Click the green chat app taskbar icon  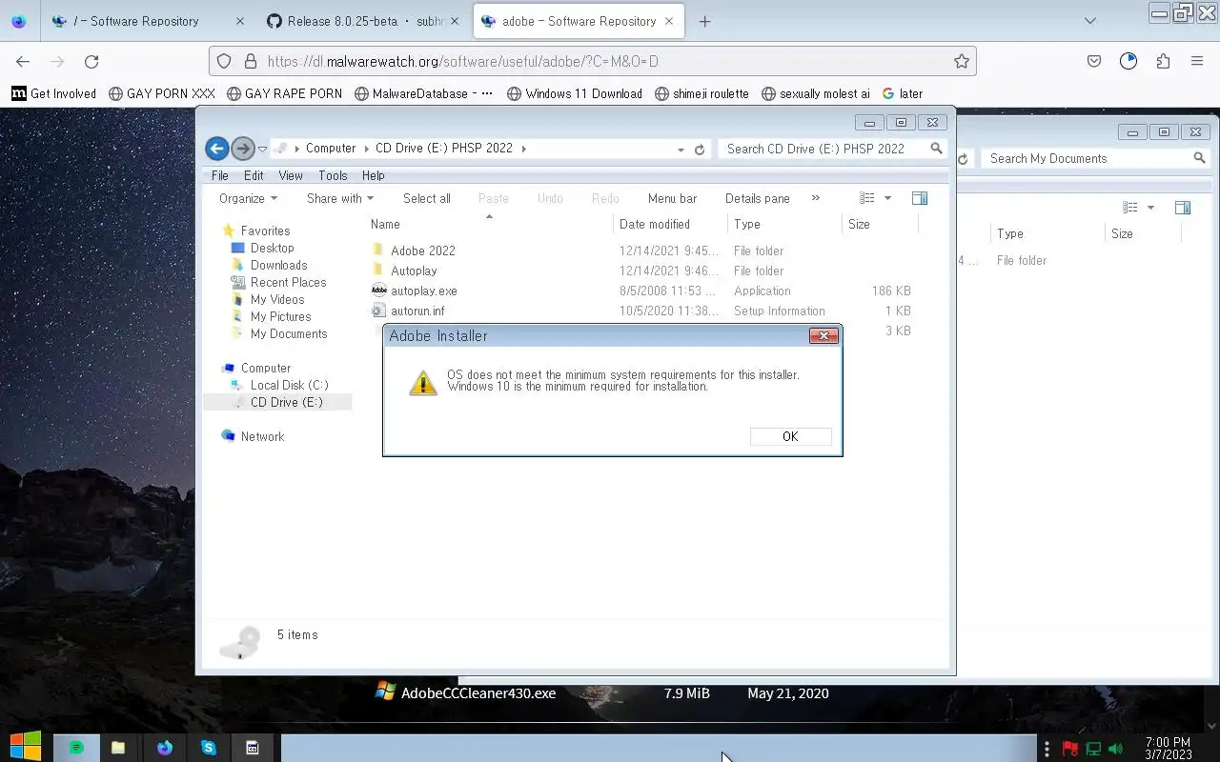[x=76, y=748]
